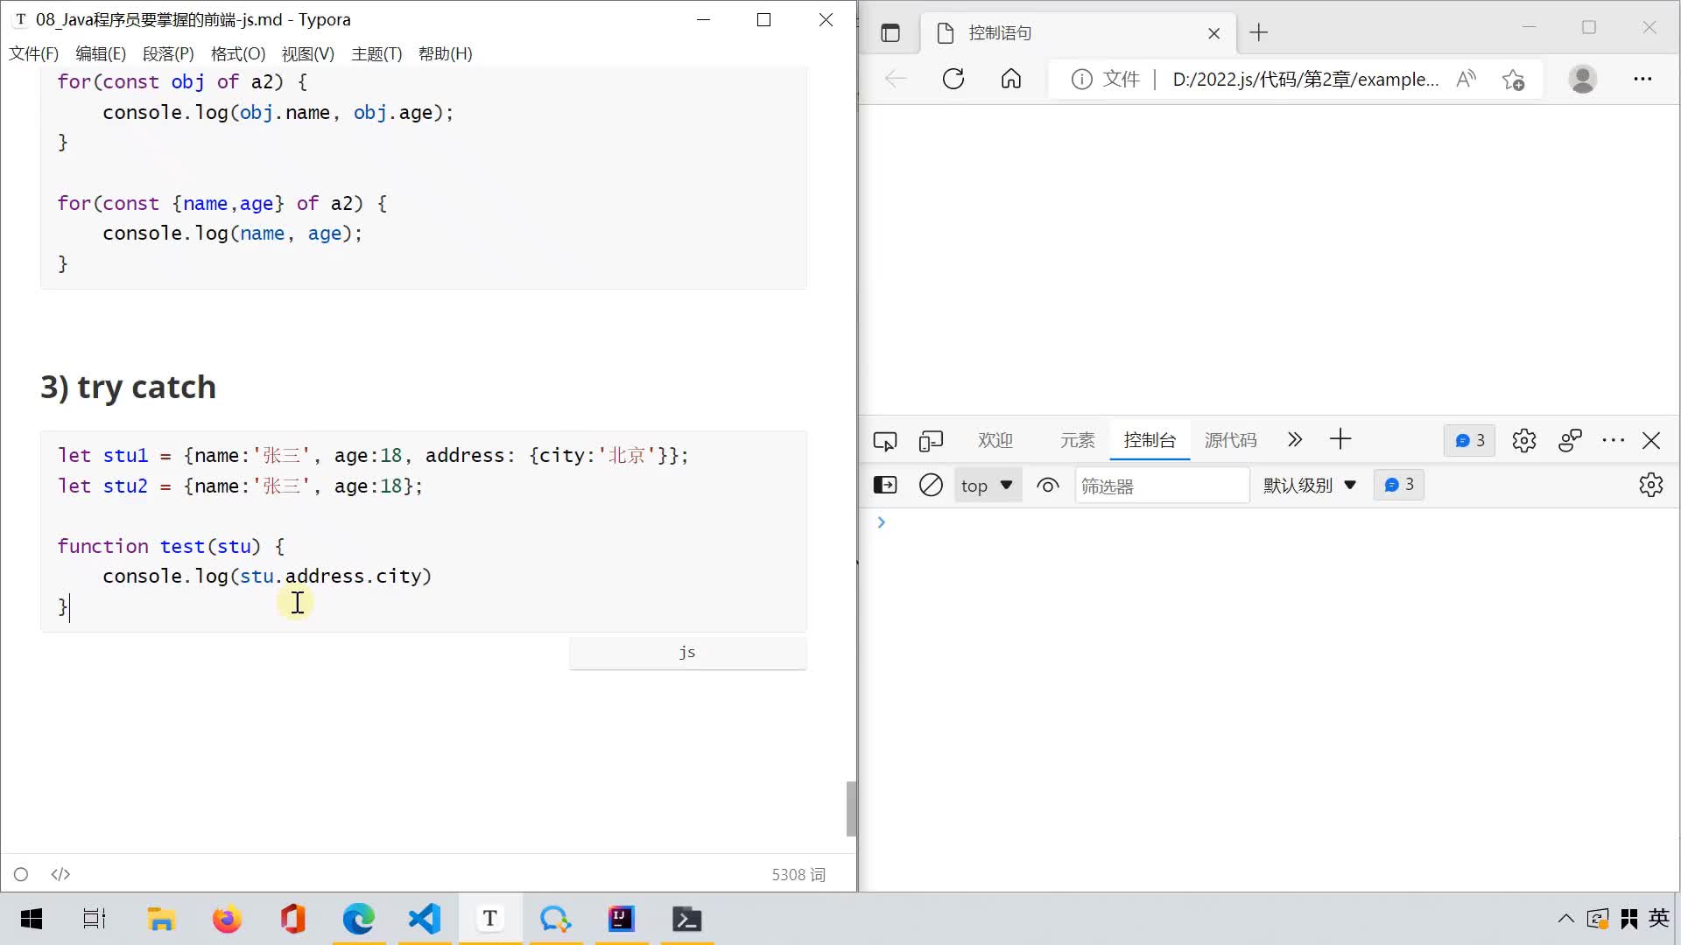Click the 3 issues counter in console toolbar
The image size is (1681, 945).
point(1399,486)
